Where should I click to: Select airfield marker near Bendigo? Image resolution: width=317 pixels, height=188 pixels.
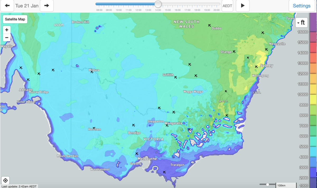[133, 125]
